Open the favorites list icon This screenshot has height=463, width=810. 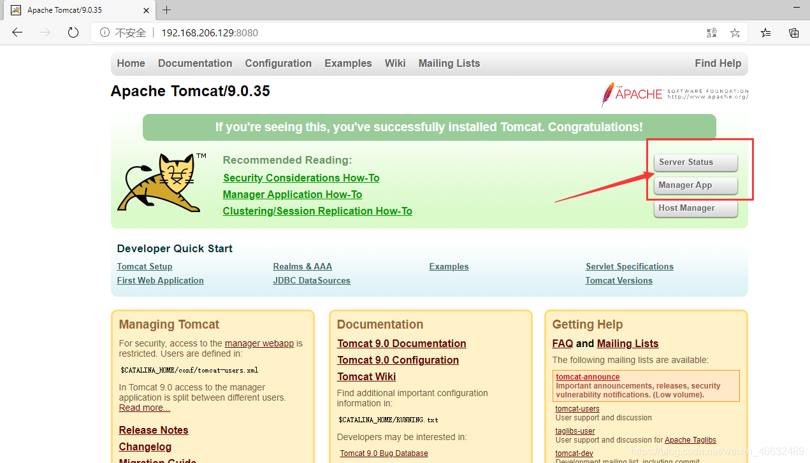765,32
